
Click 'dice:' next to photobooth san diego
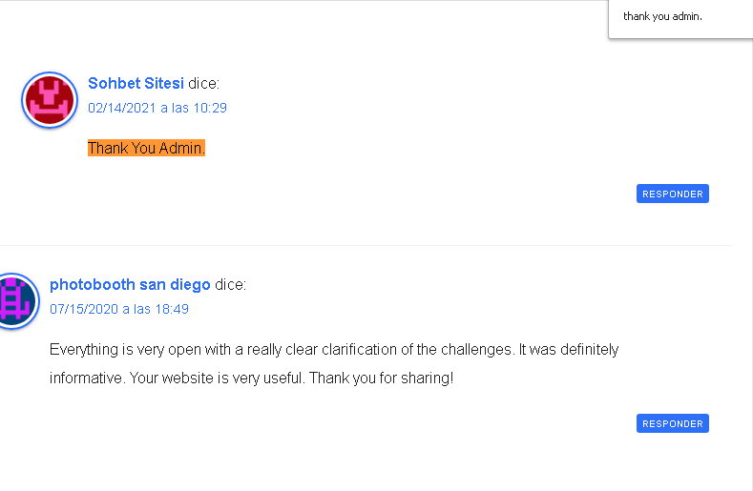[x=231, y=285]
